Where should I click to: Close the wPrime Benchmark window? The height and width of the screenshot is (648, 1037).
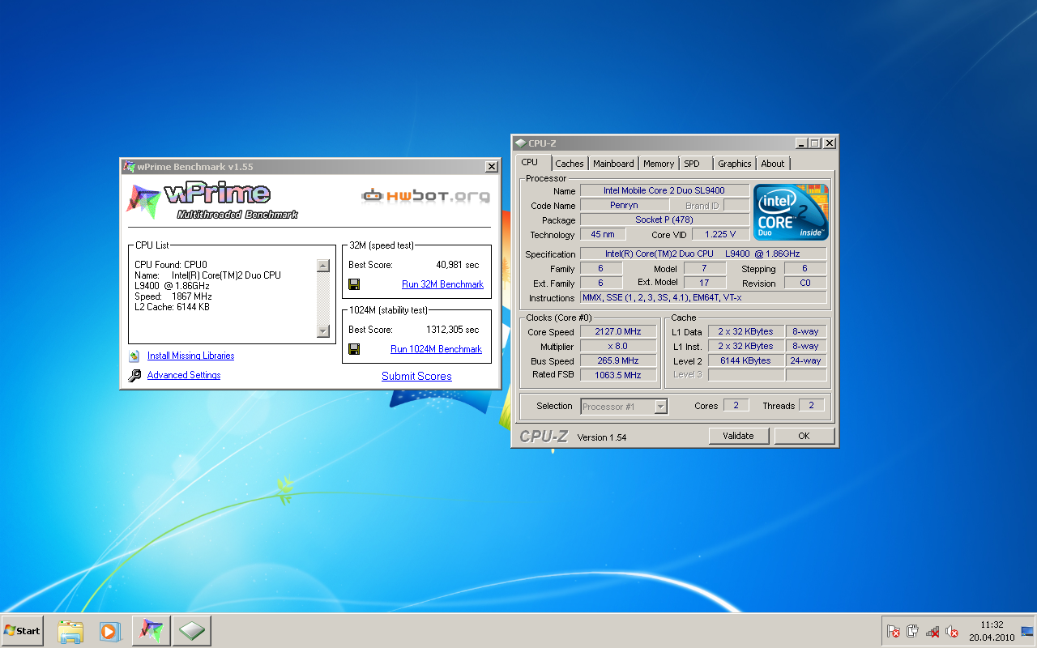click(492, 167)
